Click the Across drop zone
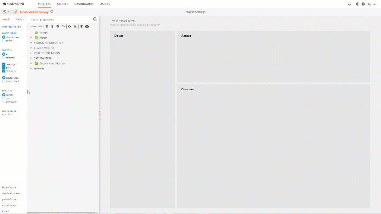This screenshot has width=381, height=214. click(273, 56)
